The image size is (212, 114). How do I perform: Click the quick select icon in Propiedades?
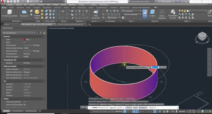coord(44,33)
